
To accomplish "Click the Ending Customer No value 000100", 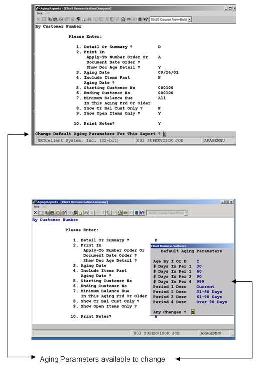I will [x=166, y=93].
